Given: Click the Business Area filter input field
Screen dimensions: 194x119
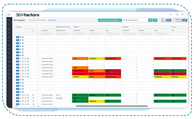Looking at the screenshot, I should tap(61, 34).
